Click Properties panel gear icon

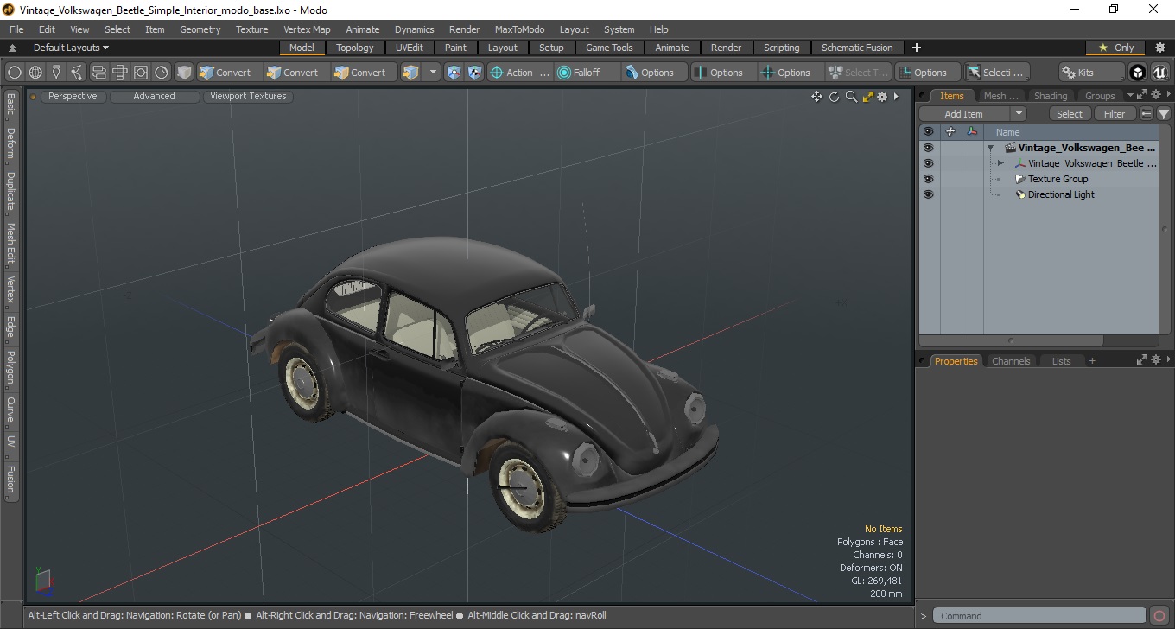pyautogui.click(x=1154, y=360)
